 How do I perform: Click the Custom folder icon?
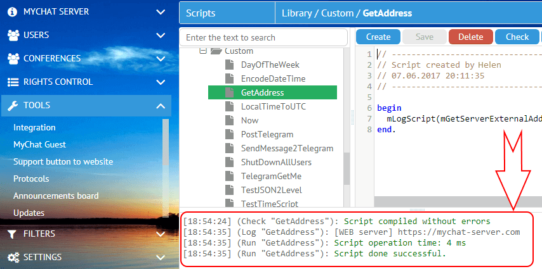(216, 51)
